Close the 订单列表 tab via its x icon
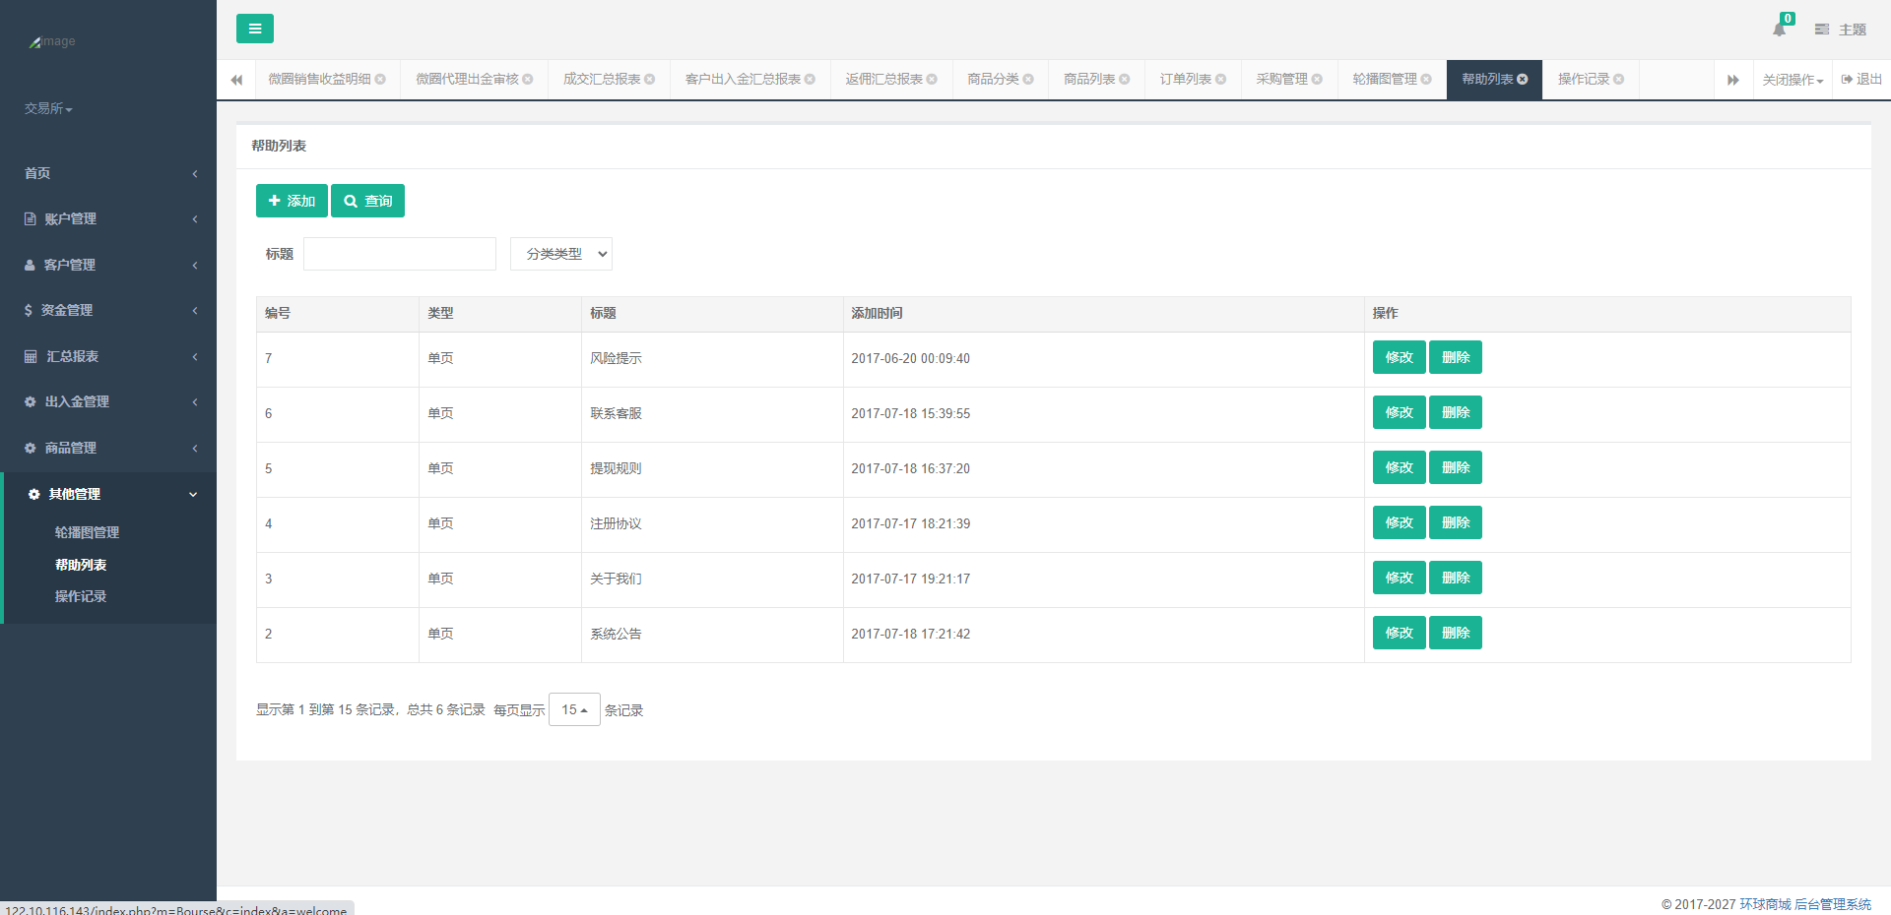Image resolution: width=1891 pixels, height=915 pixels. coord(1221,80)
